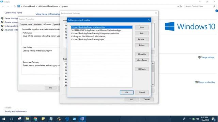Open Control Panel help question icon
Image resolution: width=218 pixels, height=122 pixels.
[217, 11]
